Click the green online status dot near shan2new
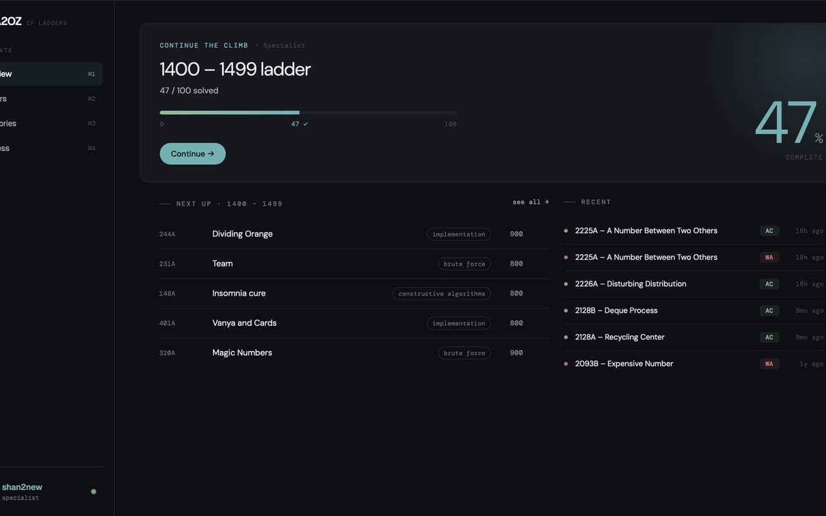Viewport: 826px width, 516px height. (94, 491)
